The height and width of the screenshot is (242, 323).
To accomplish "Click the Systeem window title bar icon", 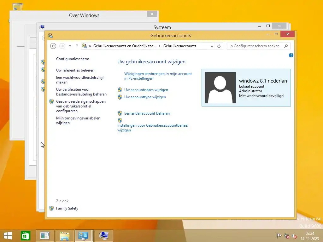I will (x=42, y=27).
